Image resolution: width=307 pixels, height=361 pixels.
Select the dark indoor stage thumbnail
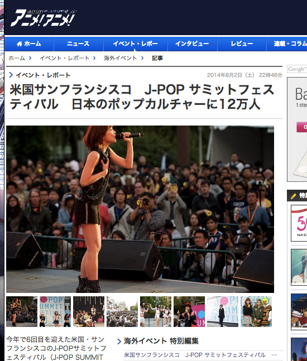coord(89,311)
